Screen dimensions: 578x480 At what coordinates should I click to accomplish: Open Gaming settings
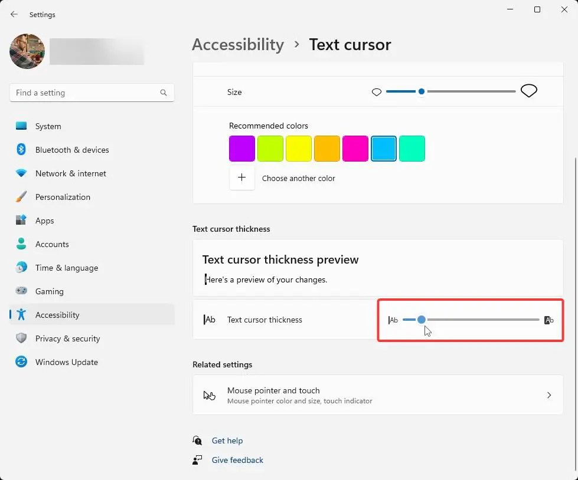coord(92,291)
